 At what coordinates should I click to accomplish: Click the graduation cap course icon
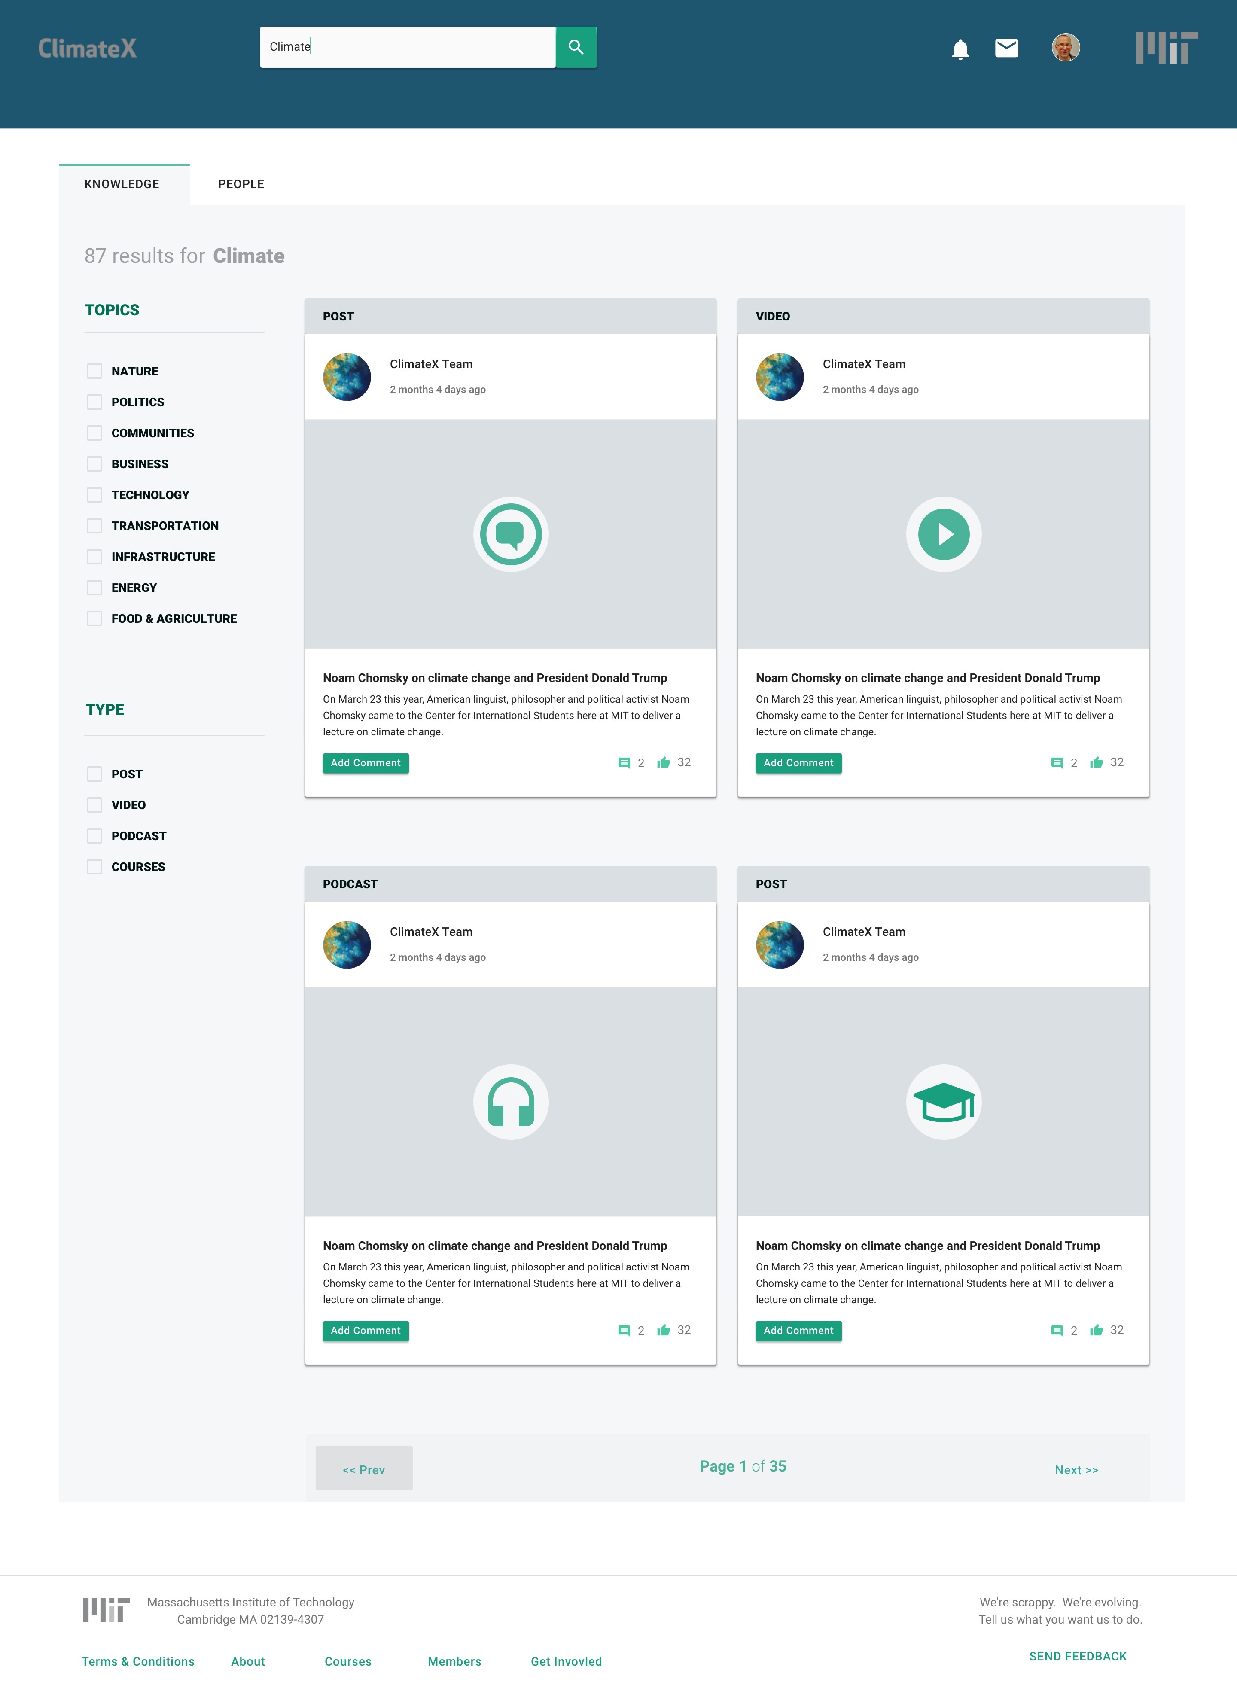click(944, 1102)
